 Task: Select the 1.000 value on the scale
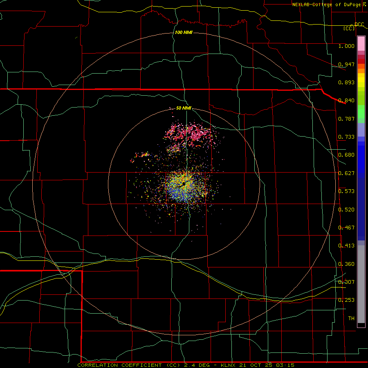346,46
